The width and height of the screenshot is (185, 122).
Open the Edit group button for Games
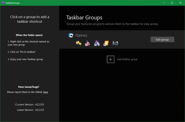(162, 40)
